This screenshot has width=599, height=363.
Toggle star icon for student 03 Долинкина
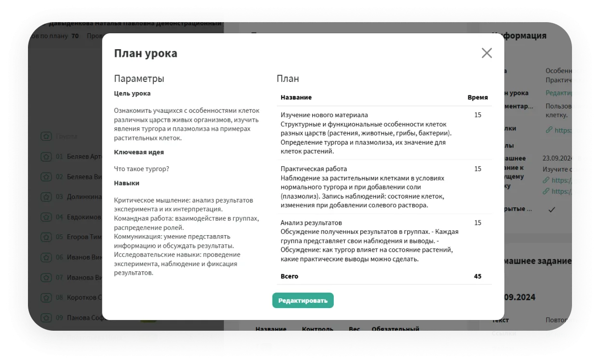pyautogui.click(x=46, y=197)
